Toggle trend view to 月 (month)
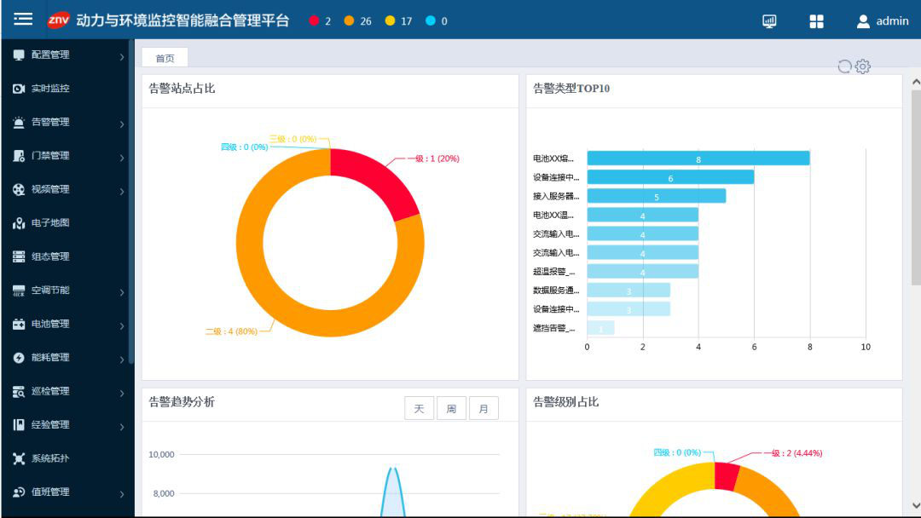This screenshot has width=921, height=518. [484, 409]
